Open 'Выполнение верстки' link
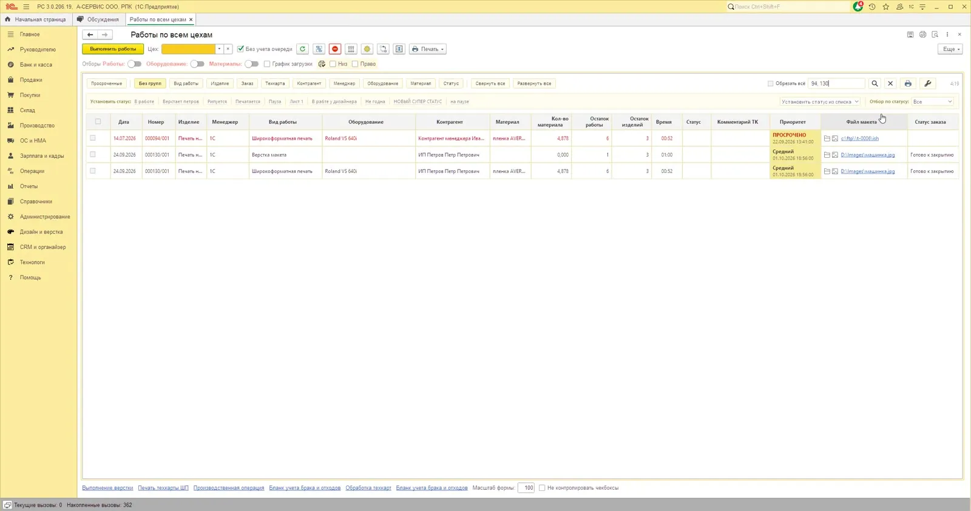The image size is (971, 511). (107, 488)
